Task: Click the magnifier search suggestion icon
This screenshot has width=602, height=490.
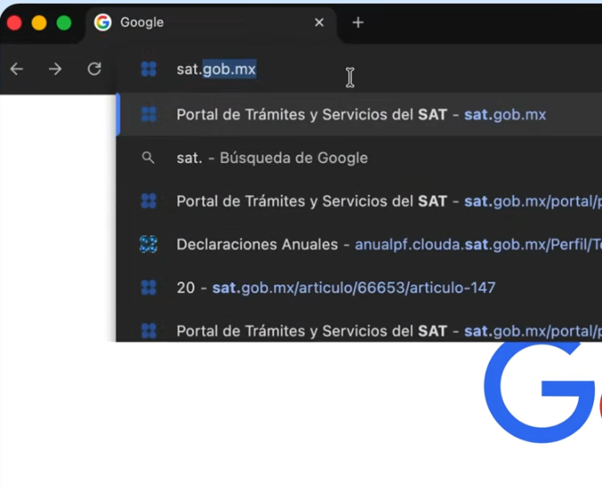Action: (x=149, y=158)
